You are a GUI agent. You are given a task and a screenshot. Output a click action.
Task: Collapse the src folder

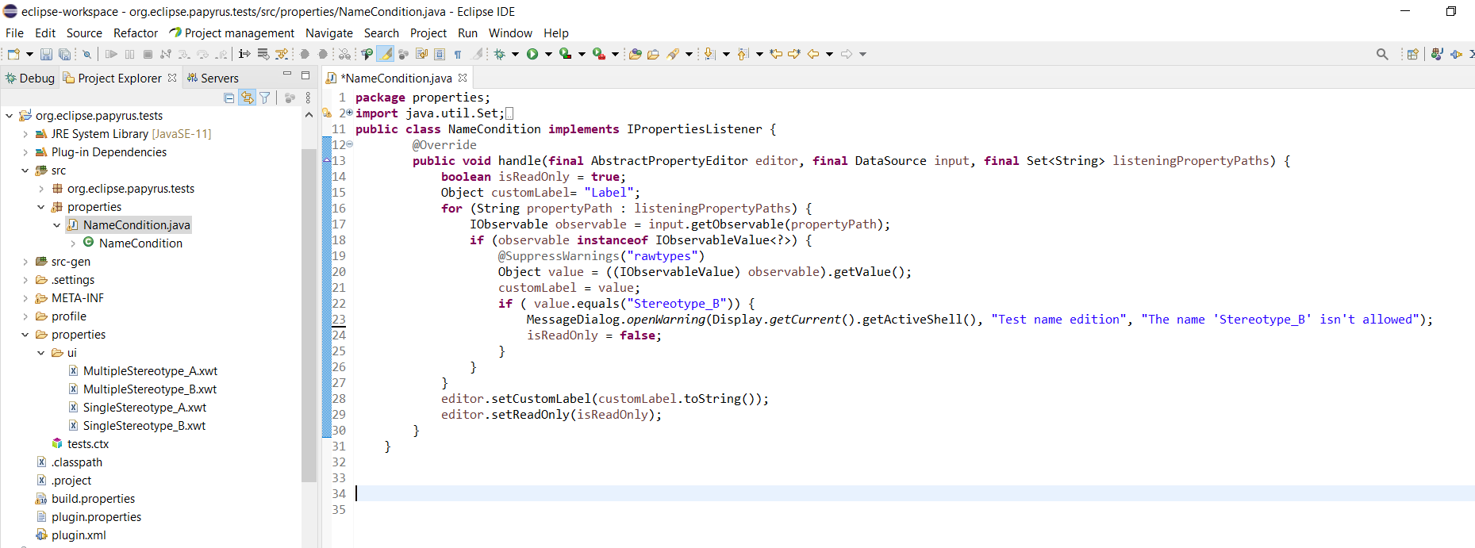(25, 171)
